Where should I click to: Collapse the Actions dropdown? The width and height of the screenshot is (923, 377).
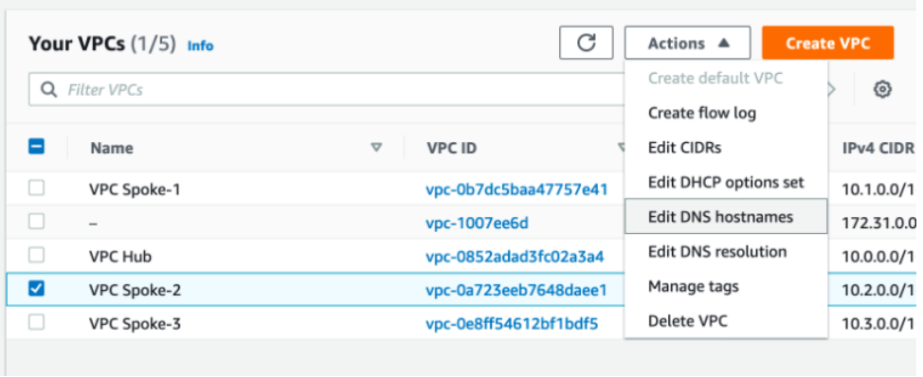688,43
